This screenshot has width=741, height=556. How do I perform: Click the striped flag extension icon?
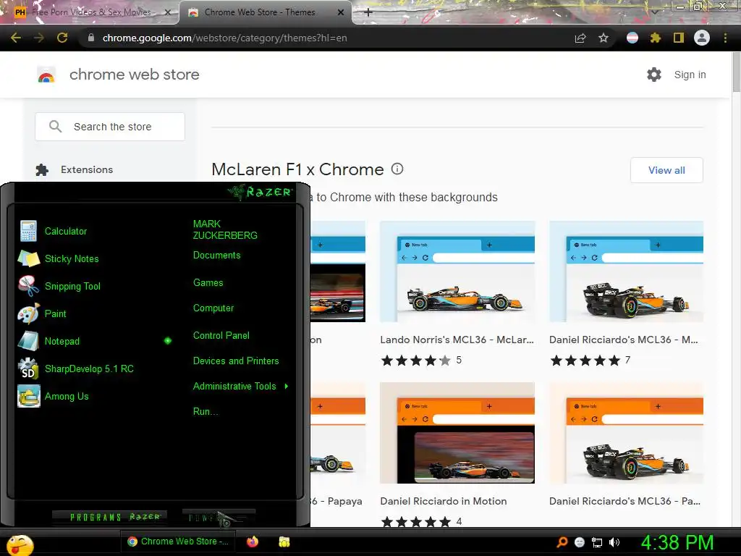(x=632, y=38)
